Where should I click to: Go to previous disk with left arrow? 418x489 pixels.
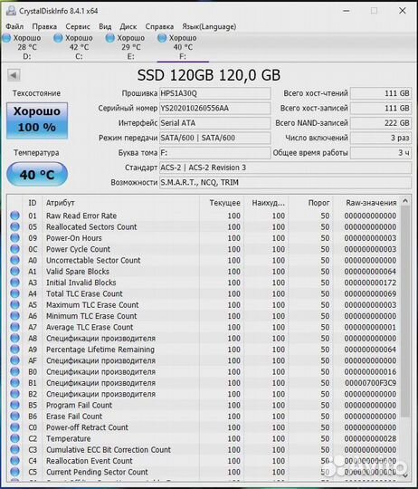point(14,75)
